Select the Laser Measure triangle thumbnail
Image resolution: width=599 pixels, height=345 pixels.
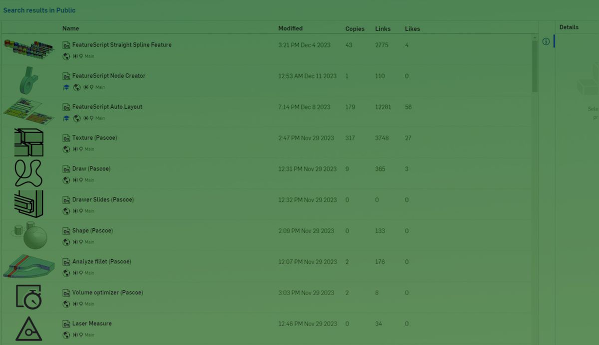[x=29, y=328]
